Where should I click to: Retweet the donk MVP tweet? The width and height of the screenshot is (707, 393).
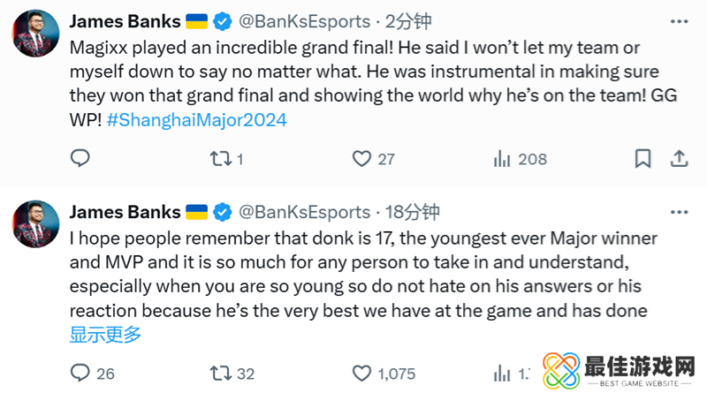pyautogui.click(x=220, y=373)
